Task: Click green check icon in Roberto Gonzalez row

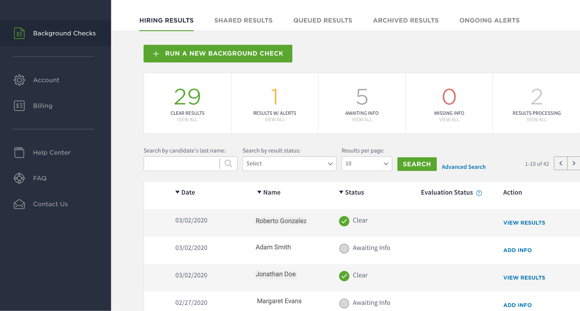Action: 344,221
